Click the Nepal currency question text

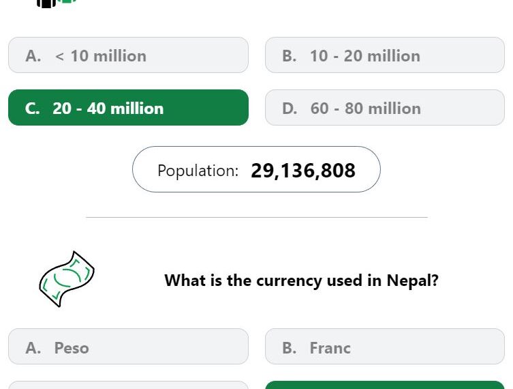301,280
